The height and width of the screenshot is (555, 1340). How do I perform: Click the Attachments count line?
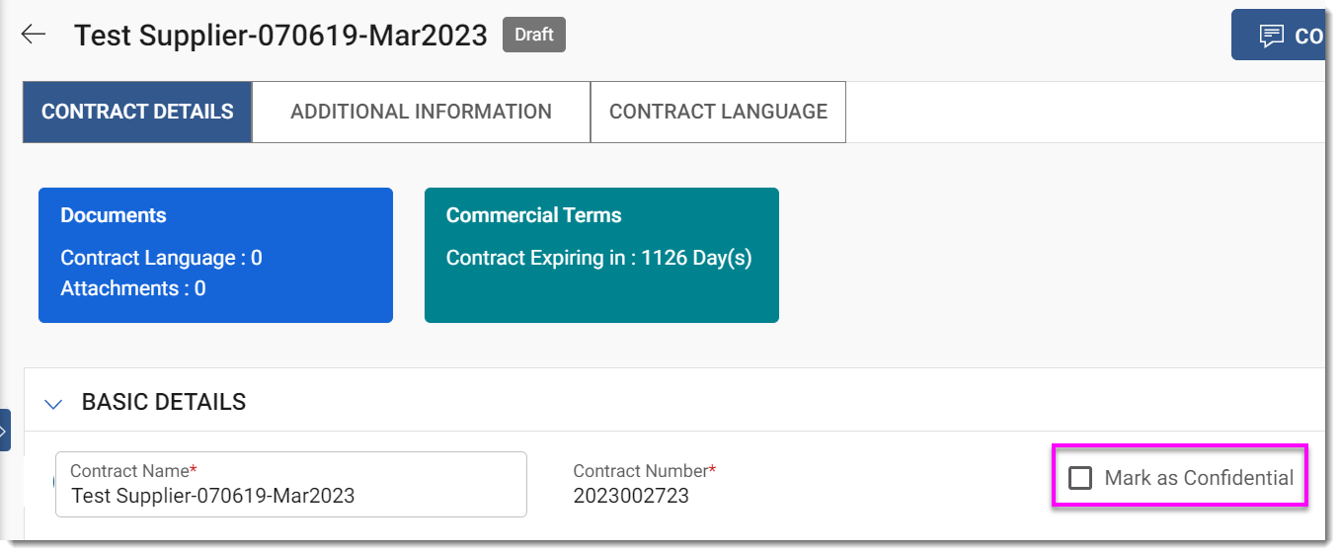[133, 288]
